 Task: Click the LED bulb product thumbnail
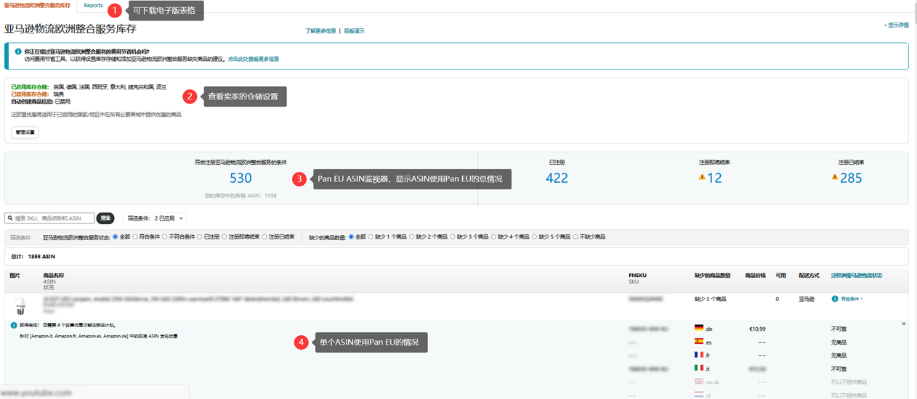click(20, 305)
